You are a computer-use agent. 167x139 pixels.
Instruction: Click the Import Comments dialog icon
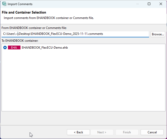click(4, 4)
